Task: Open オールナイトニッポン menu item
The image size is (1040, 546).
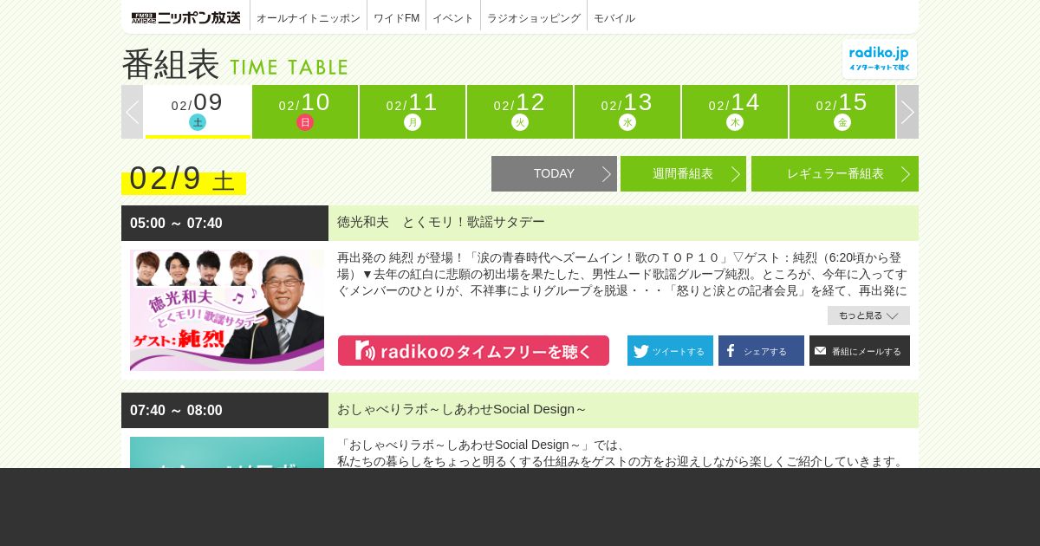Action: pyautogui.click(x=309, y=17)
